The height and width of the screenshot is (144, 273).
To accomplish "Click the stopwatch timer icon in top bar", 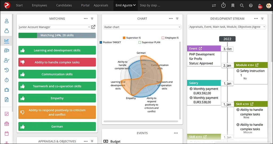I will click(x=223, y=5).
